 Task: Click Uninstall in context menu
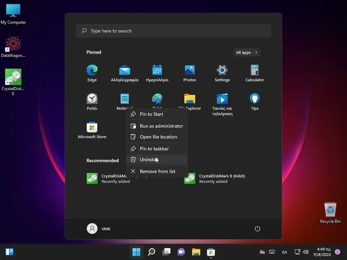(157, 159)
